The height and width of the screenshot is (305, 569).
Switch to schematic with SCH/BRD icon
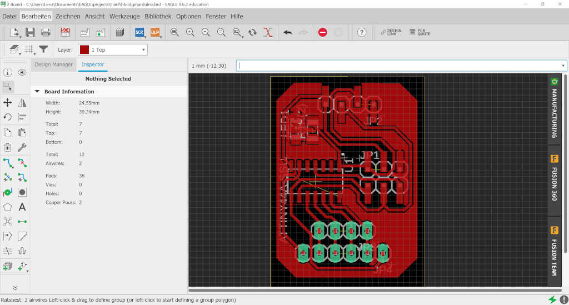66,32
